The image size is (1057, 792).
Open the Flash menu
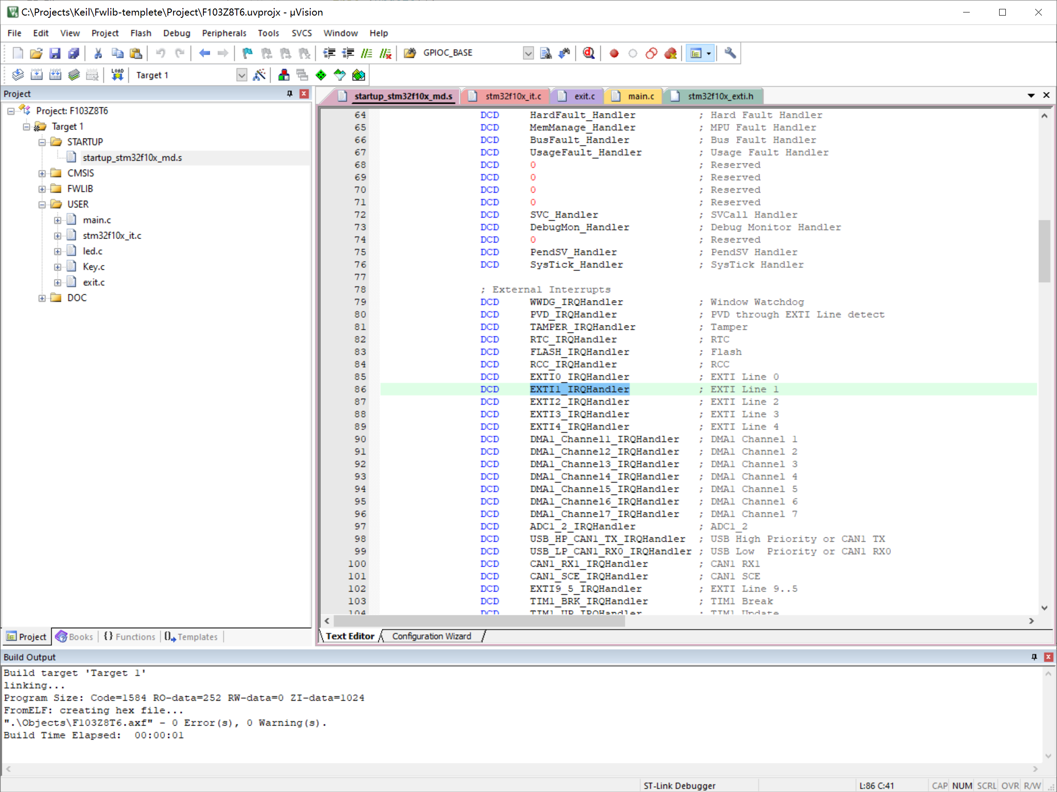(x=141, y=33)
